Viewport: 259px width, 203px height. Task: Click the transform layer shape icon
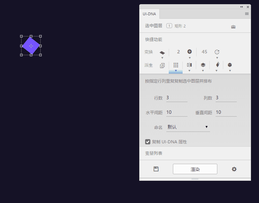tap(162, 53)
